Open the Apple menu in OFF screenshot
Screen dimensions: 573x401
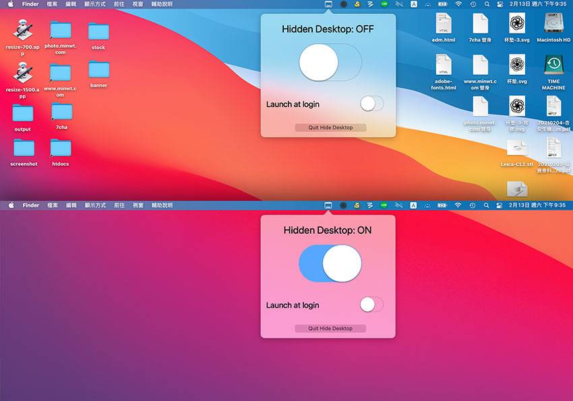tap(11, 5)
